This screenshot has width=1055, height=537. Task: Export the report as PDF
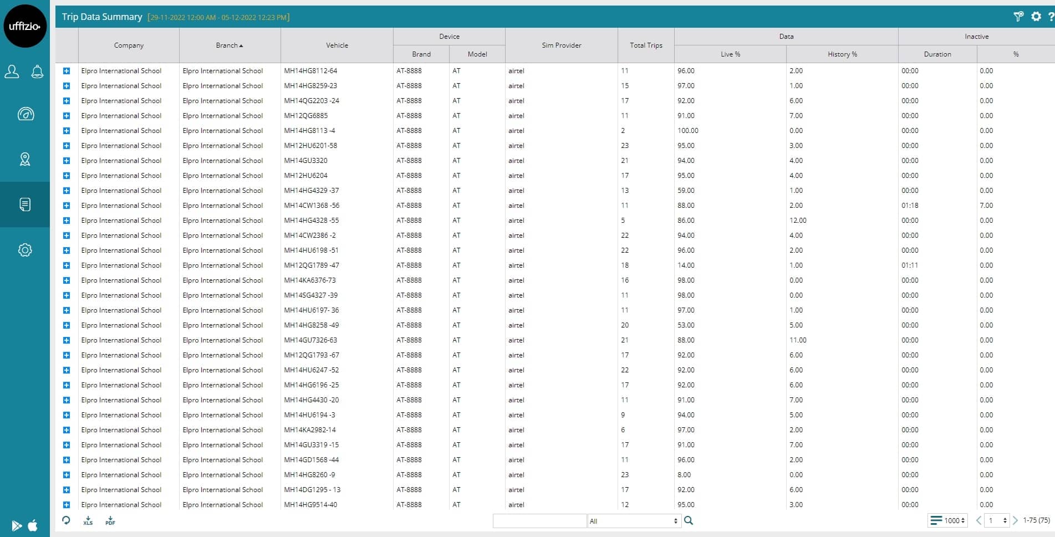[110, 521]
